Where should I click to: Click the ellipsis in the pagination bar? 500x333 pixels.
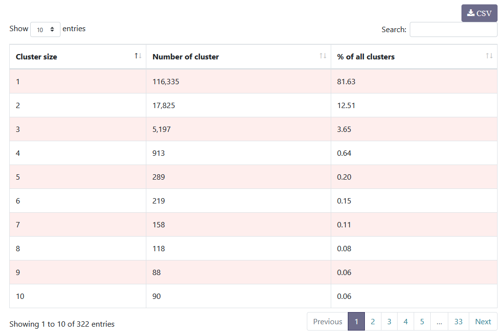tap(439, 321)
